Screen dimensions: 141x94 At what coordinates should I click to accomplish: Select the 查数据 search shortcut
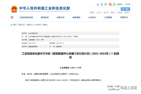coord(120,12)
